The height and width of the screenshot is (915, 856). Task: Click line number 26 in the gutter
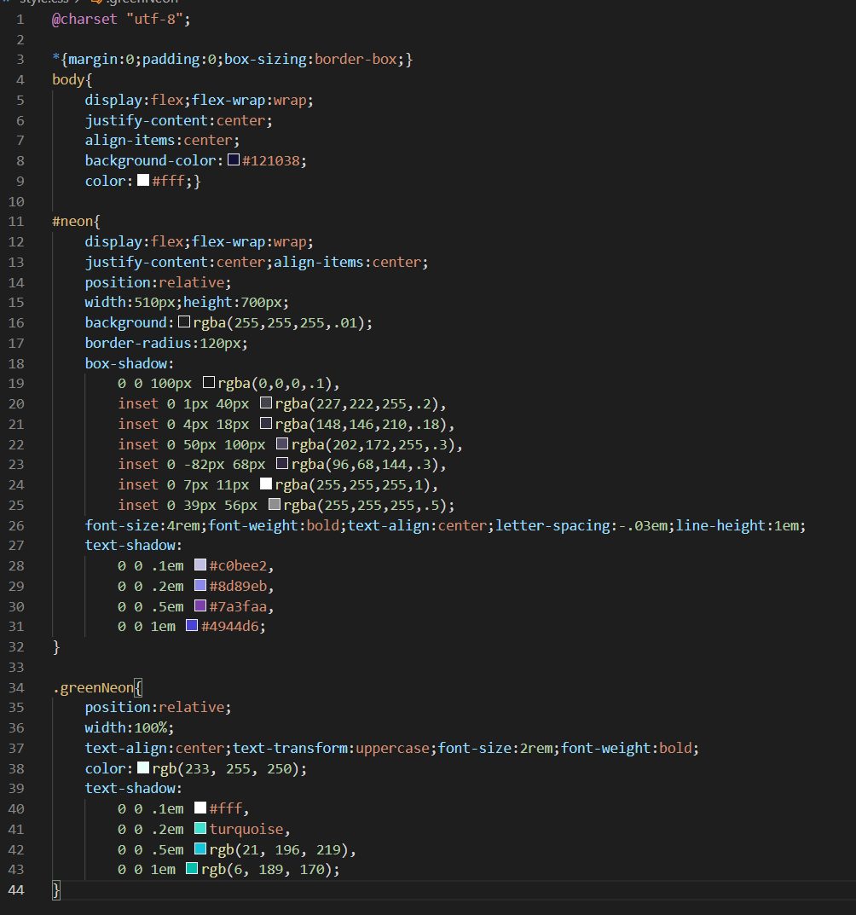pyautogui.click(x=16, y=525)
